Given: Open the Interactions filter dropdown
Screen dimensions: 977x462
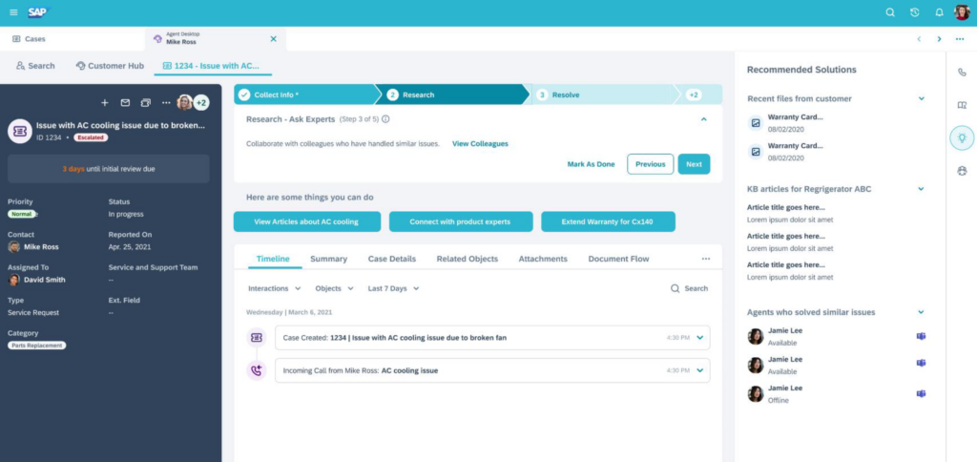Looking at the screenshot, I should pyautogui.click(x=274, y=288).
